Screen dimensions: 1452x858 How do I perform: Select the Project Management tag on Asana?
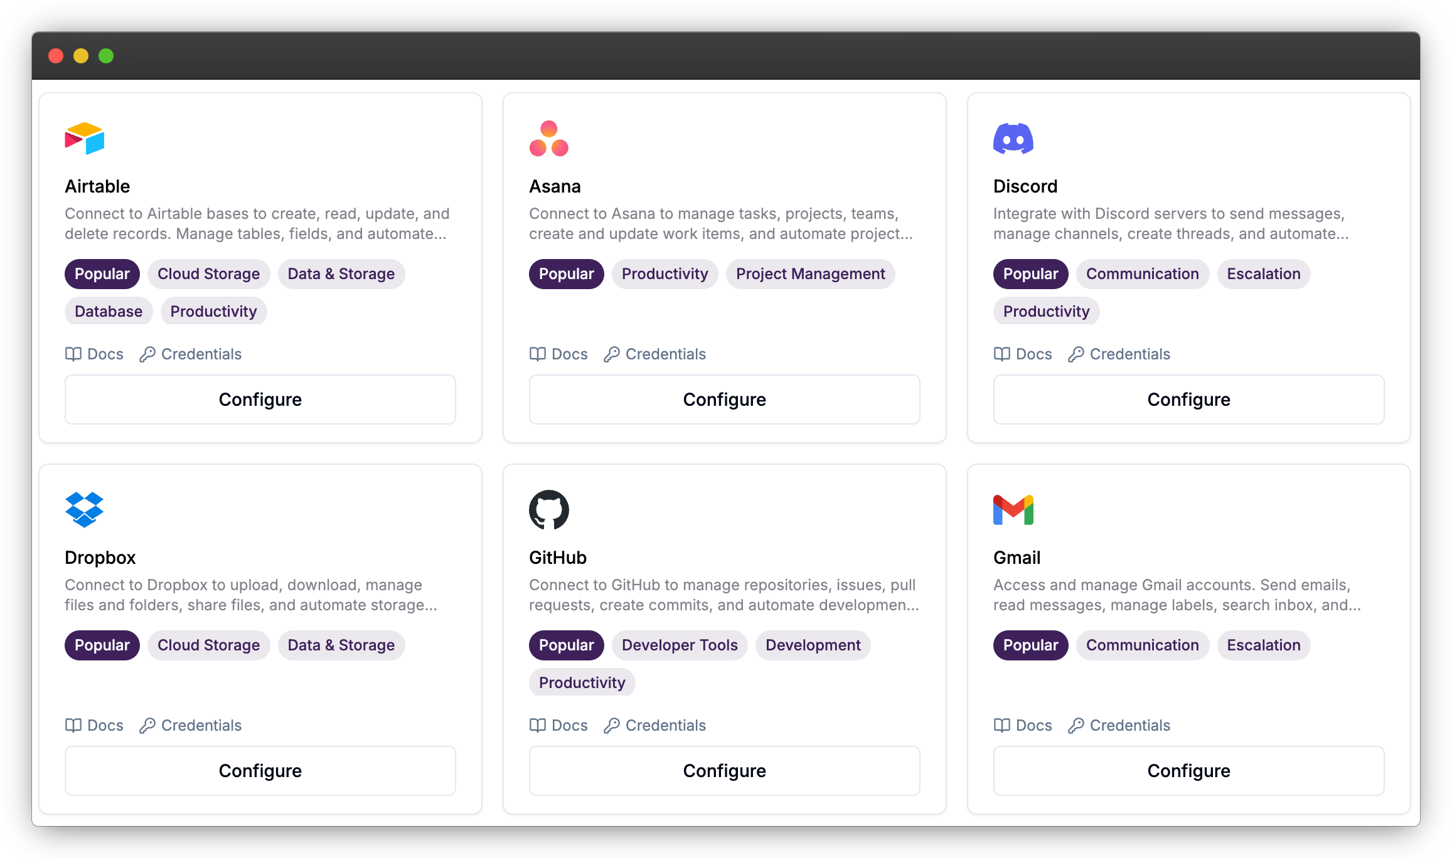pos(811,274)
